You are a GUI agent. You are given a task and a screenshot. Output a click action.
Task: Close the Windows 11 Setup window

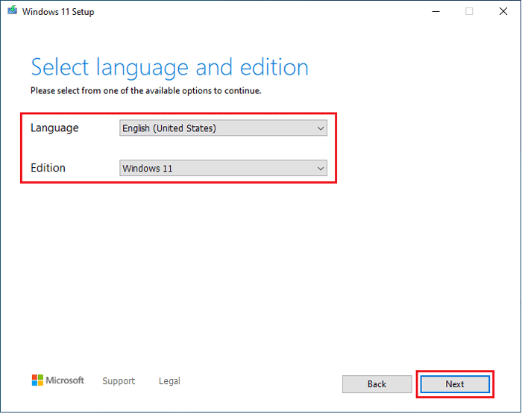tap(503, 11)
